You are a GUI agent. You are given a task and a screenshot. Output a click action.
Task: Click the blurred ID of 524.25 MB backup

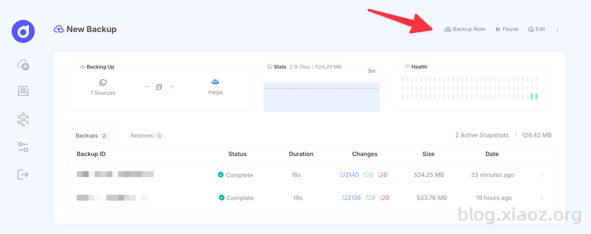[x=115, y=175]
